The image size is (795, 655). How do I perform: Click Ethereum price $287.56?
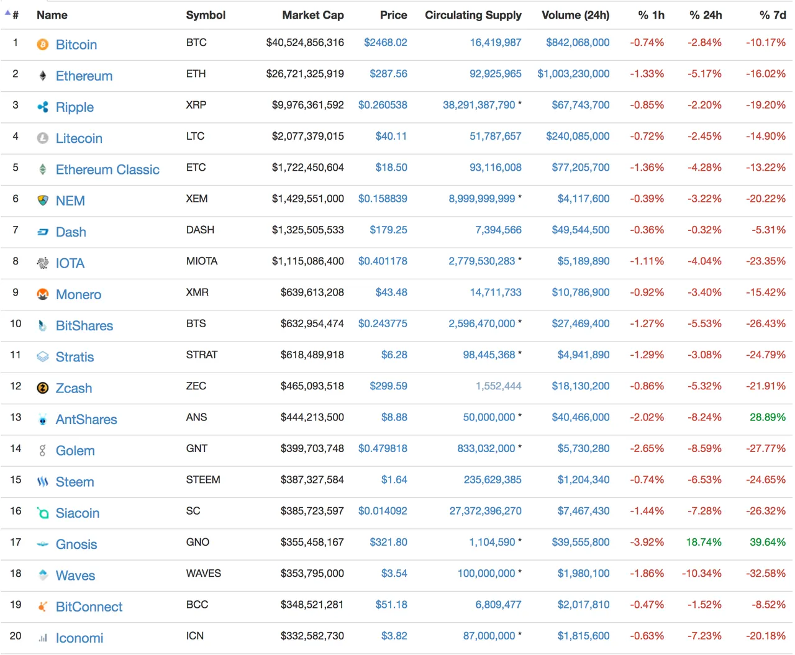[x=389, y=73]
